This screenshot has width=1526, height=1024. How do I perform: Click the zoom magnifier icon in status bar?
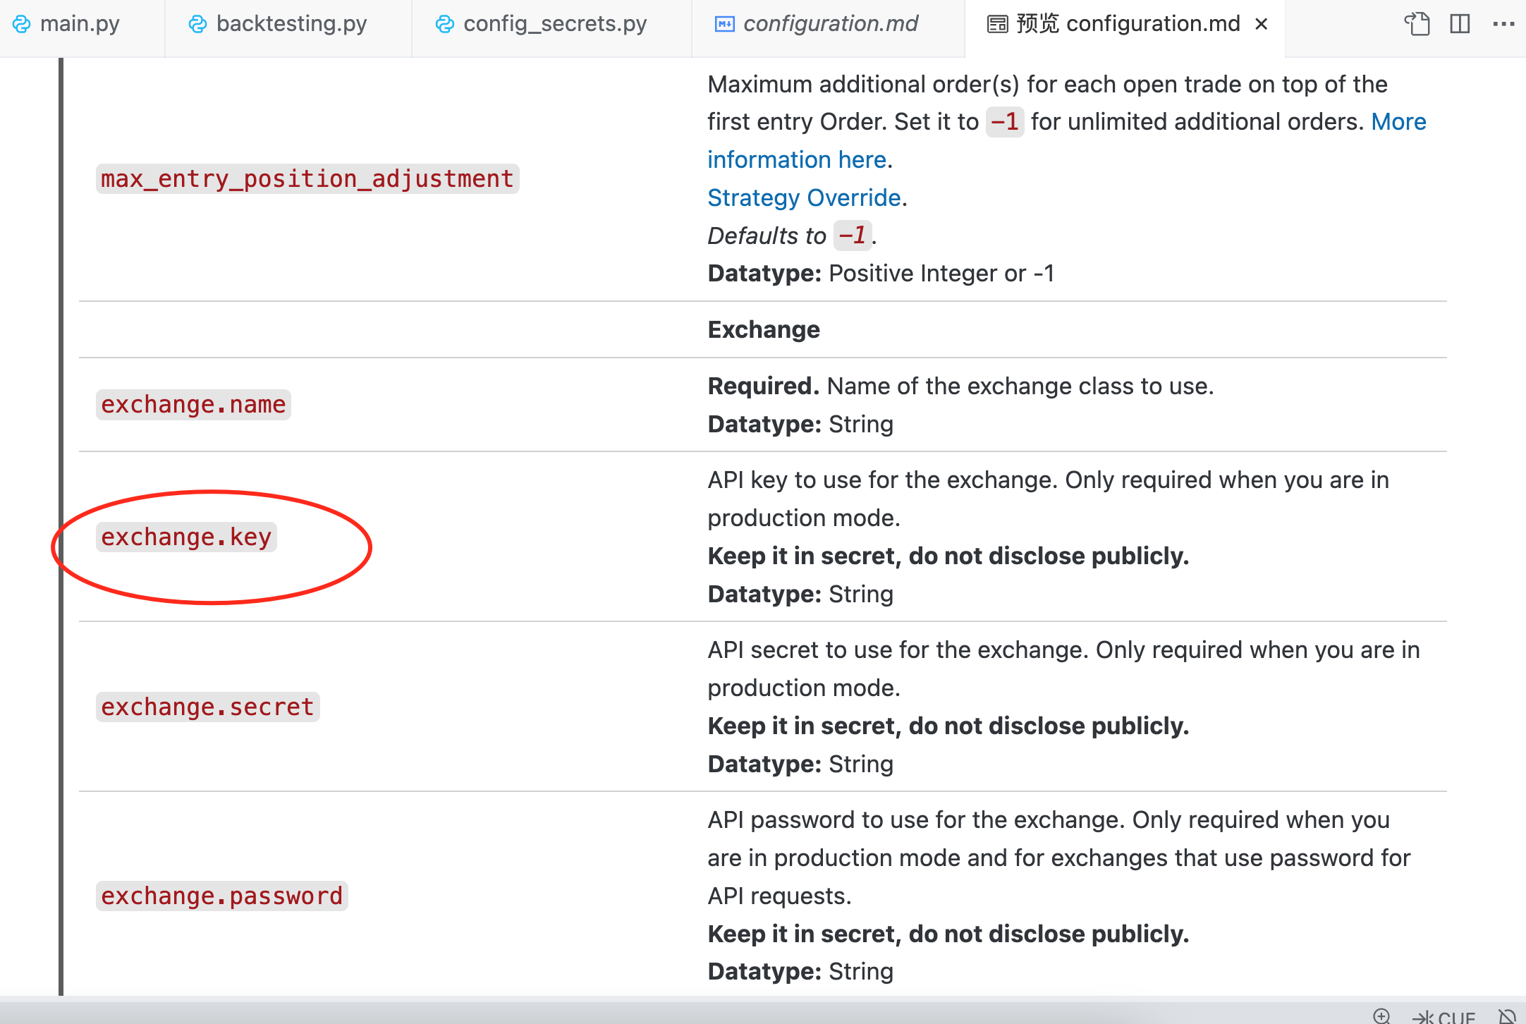[1381, 1016]
